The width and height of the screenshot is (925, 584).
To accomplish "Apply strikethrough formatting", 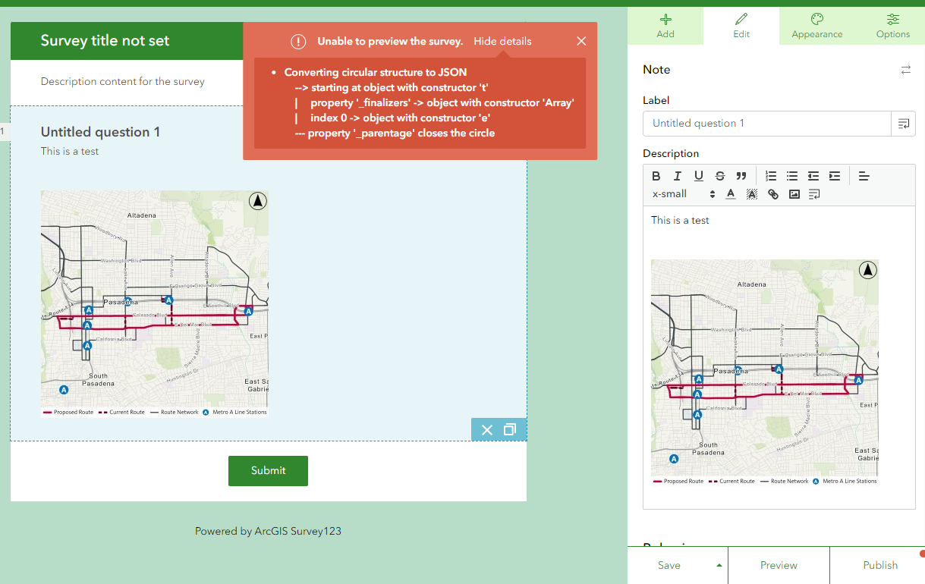I will tap(719, 176).
